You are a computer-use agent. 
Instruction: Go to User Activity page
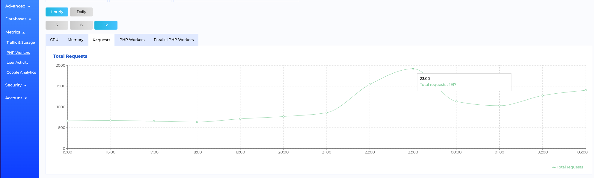click(x=17, y=63)
